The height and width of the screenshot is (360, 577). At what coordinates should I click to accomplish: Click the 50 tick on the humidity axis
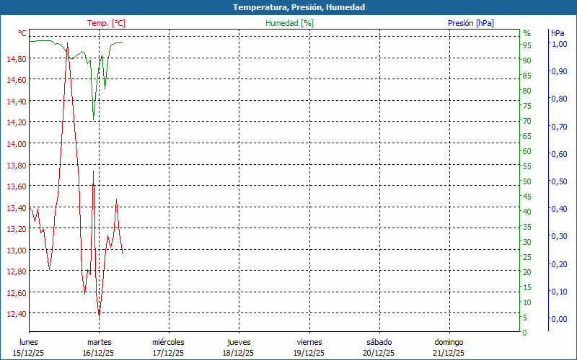[x=527, y=181]
